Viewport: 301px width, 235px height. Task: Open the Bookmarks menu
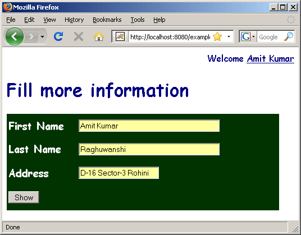pos(107,20)
